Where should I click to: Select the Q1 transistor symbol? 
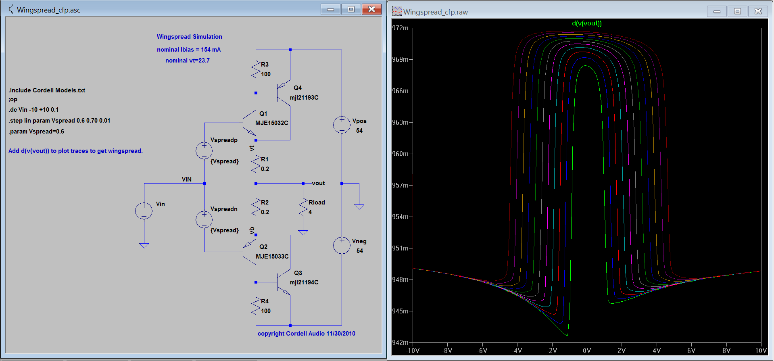click(249, 123)
